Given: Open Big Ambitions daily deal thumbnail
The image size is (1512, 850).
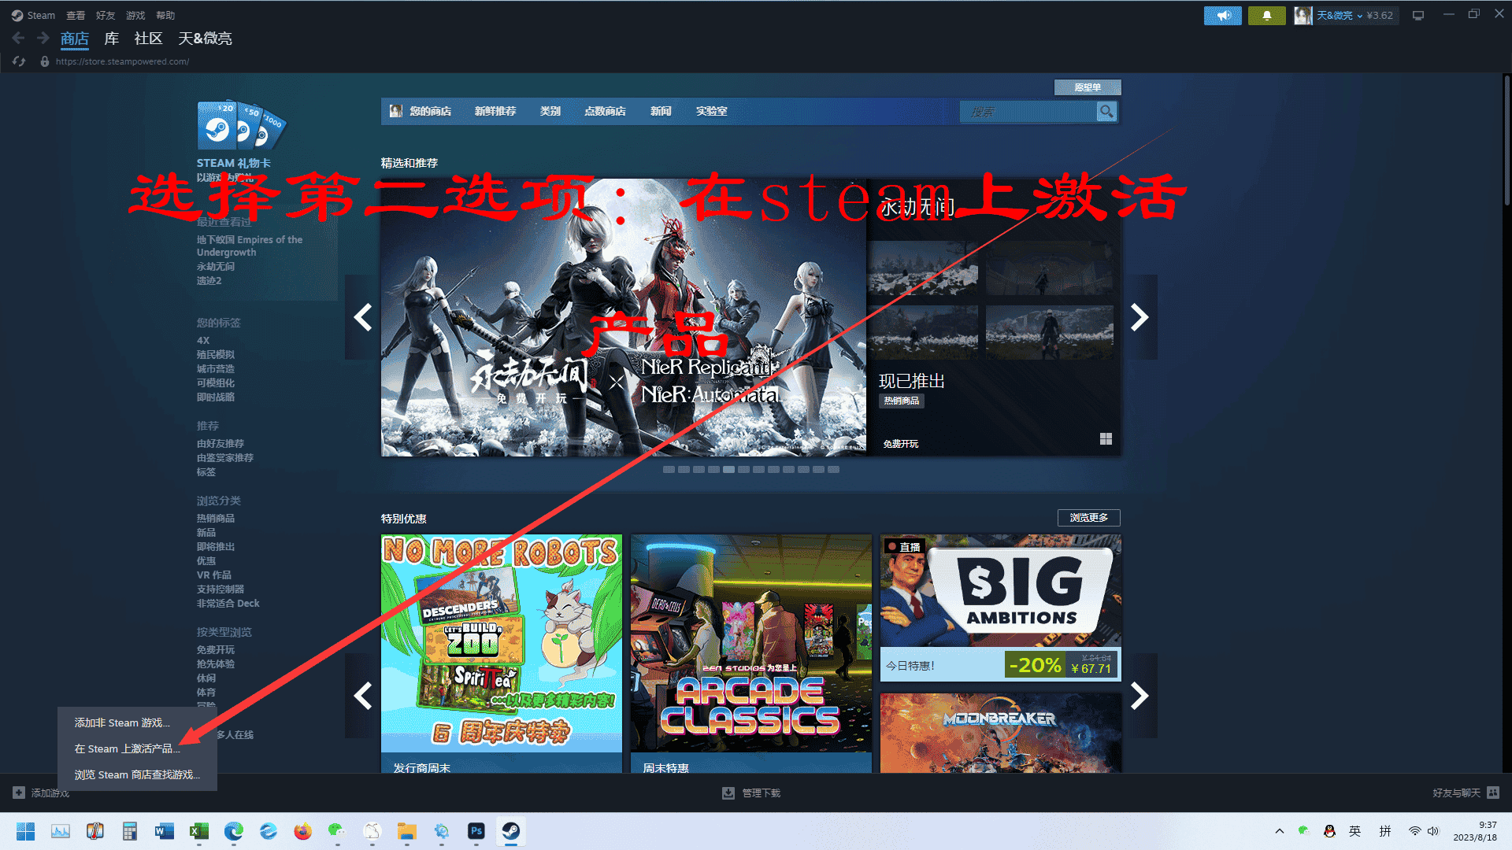Looking at the screenshot, I should pos(1000,591).
